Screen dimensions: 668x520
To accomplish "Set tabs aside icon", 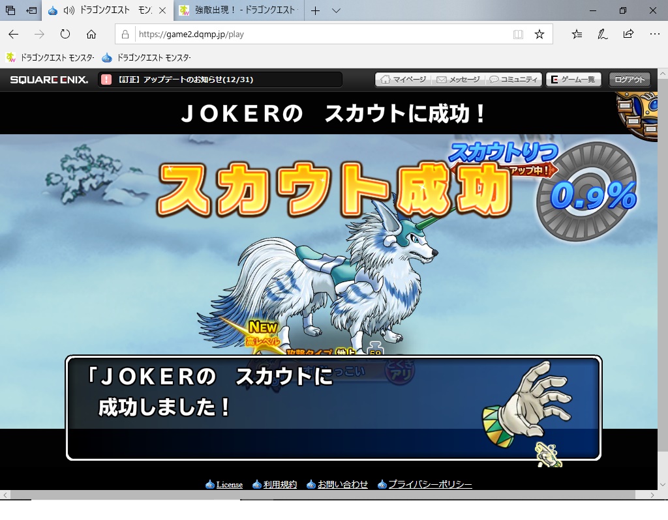I will 31,11.
